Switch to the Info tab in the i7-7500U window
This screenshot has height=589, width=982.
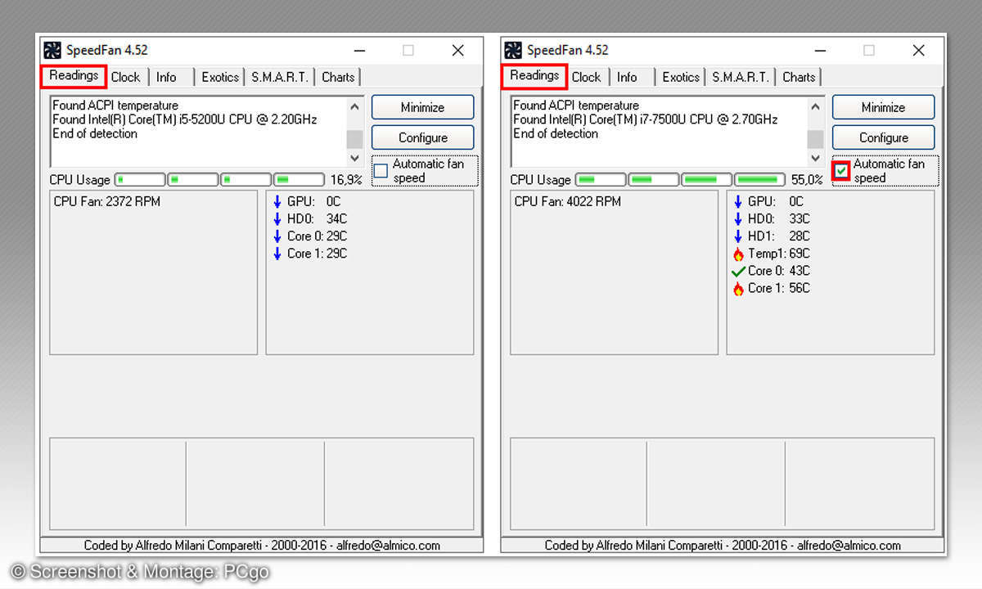(627, 78)
